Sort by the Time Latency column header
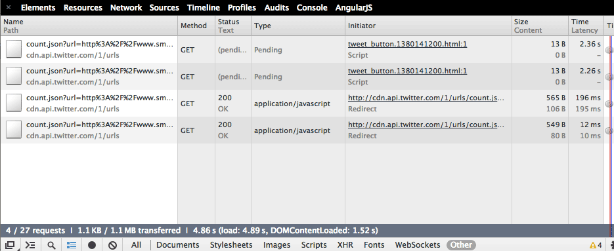Image resolution: width=614 pixels, height=251 pixels. (x=586, y=26)
